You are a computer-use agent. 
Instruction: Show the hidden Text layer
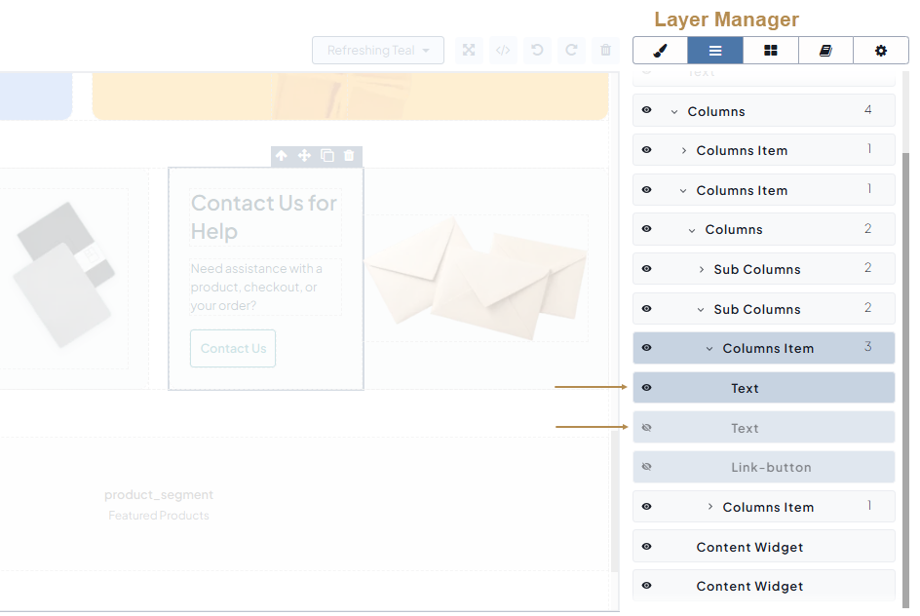coord(646,428)
